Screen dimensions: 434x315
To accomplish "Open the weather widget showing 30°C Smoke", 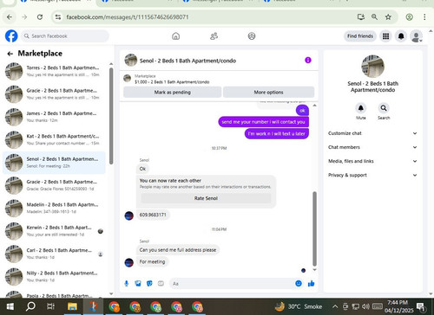I will [299, 306].
